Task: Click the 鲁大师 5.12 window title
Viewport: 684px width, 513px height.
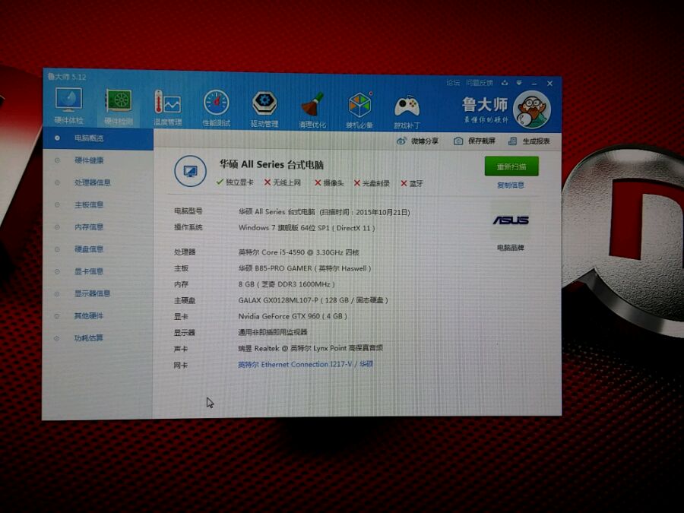Action: 67,77
